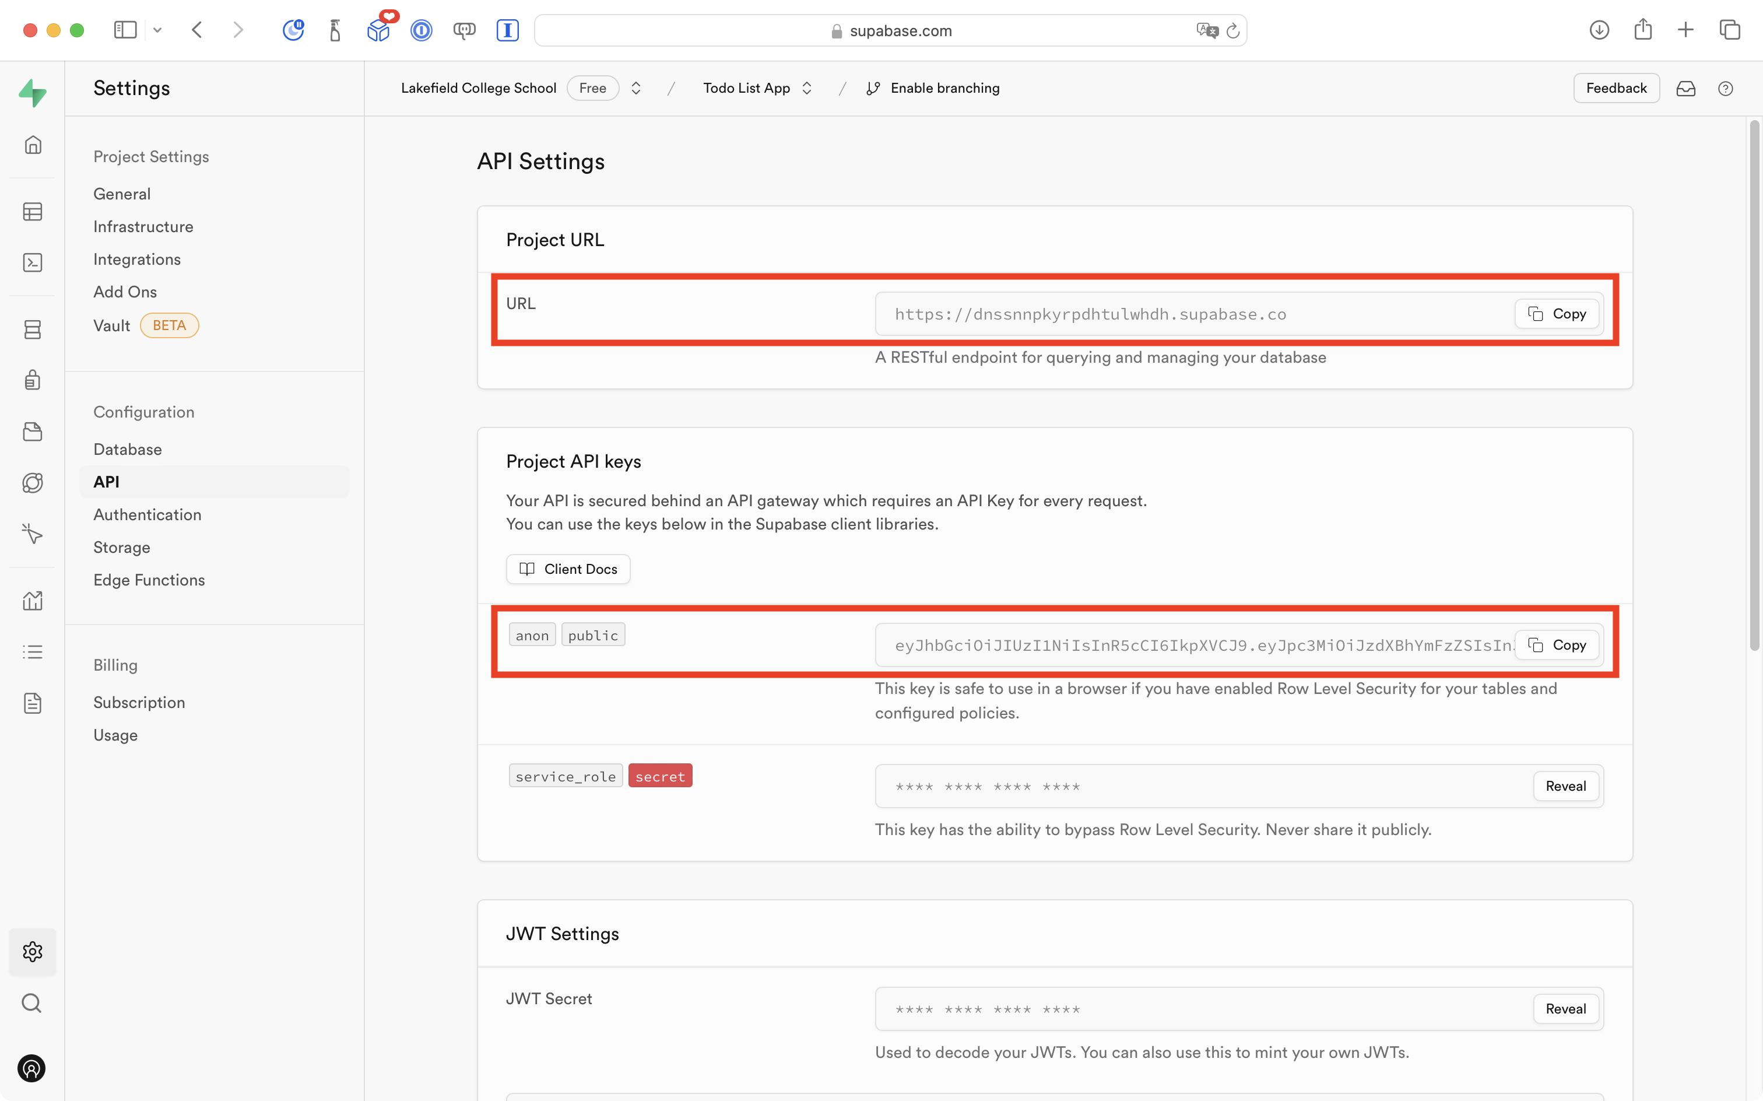
Task: Open the Reports chart icon in sidebar
Action: click(33, 601)
